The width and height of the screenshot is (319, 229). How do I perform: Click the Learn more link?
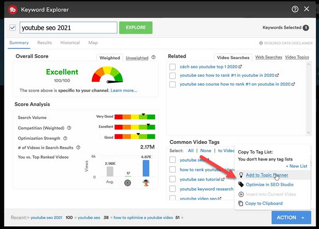[124, 91]
